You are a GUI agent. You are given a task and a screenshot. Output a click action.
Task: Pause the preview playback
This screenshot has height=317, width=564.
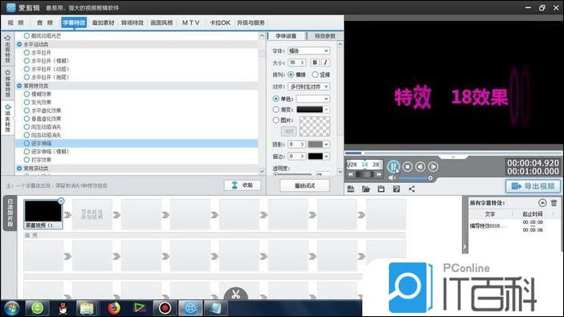pyautogui.click(x=394, y=166)
